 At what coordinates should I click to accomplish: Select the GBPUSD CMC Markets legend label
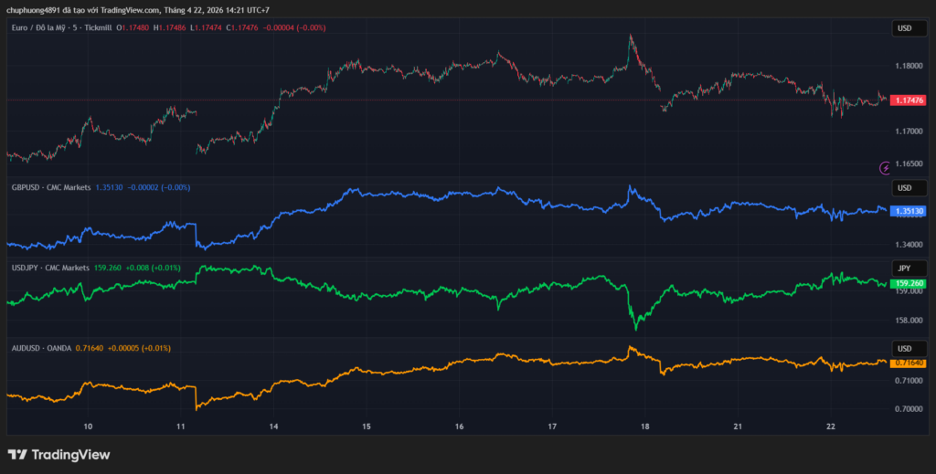(50, 187)
